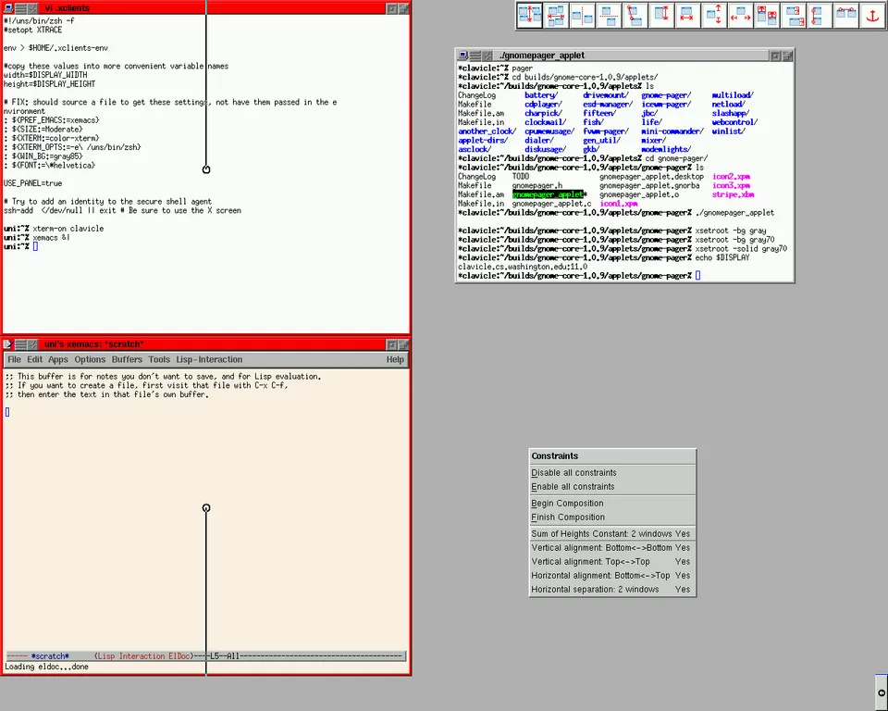
Task: Open the Tools menu in xemacs
Action: click(159, 359)
